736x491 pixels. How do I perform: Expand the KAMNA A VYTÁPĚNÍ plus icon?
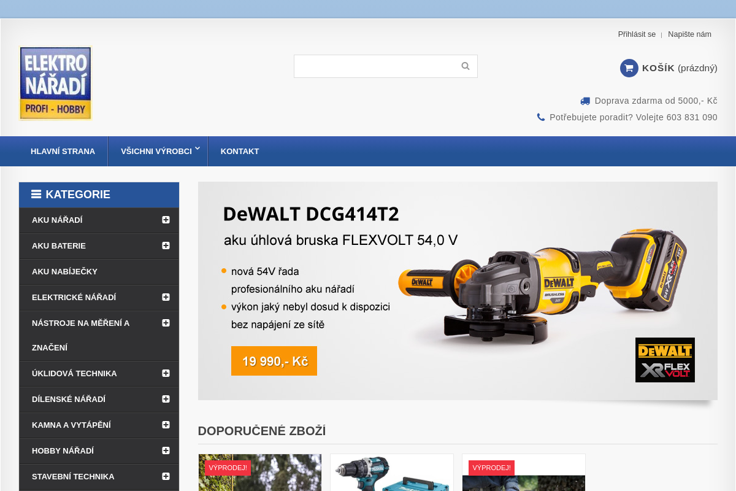tap(166, 425)
